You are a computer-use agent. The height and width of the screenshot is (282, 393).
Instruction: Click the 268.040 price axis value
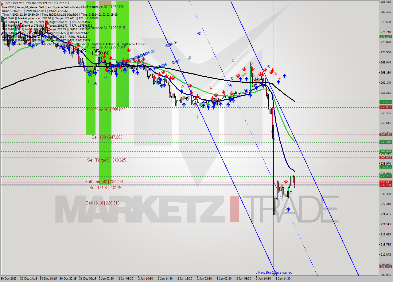tap(386, 63)
